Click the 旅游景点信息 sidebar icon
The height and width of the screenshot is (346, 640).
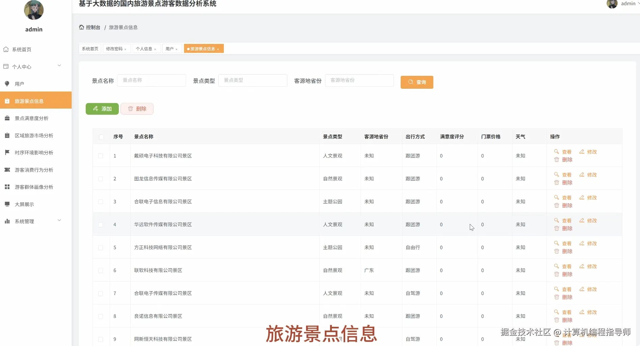click(7, 101)
